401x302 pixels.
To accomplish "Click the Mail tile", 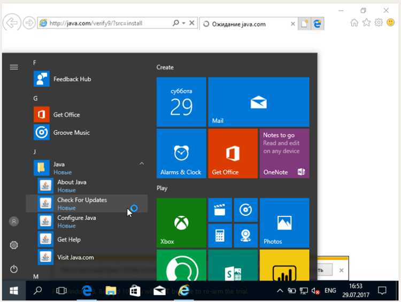I will point(258,102).
